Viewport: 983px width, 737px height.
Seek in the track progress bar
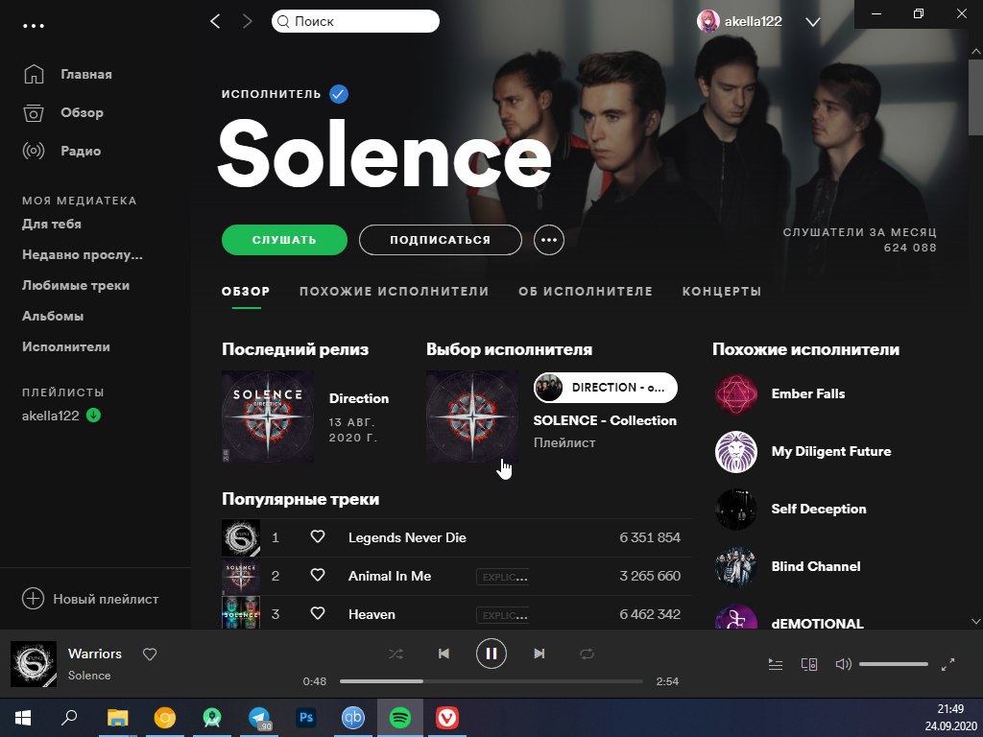[x=491, y=681]
